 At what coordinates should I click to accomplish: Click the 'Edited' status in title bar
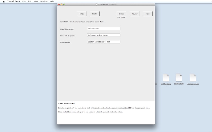point(114,4)
